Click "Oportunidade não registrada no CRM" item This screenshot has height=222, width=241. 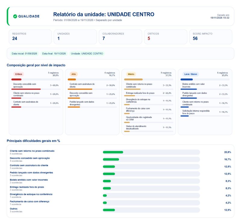139,118
